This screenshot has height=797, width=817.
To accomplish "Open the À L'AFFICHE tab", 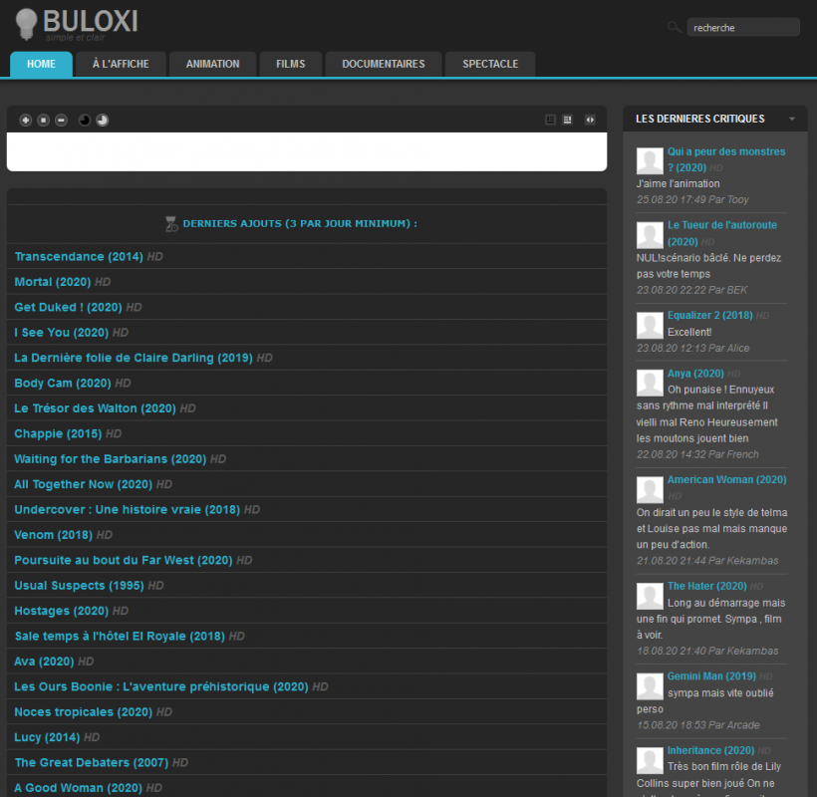I will click(x=121, y=64).
